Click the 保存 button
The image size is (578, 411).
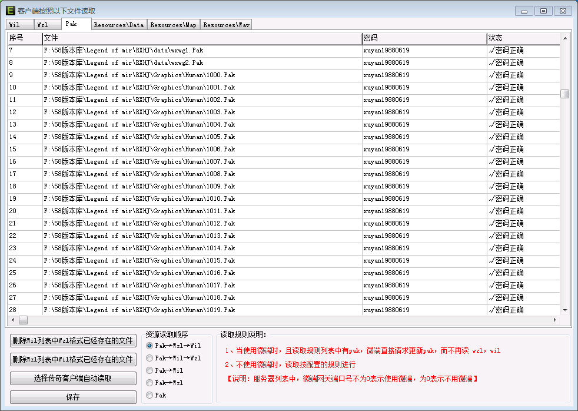pyautogui.click(x=73, y=397)
